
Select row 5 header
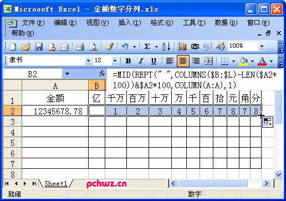pyautogui.click(x=12, y=143)
